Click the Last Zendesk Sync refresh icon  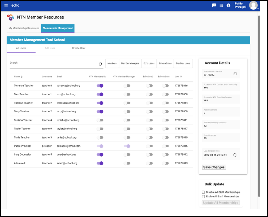[x=235, y=155]
